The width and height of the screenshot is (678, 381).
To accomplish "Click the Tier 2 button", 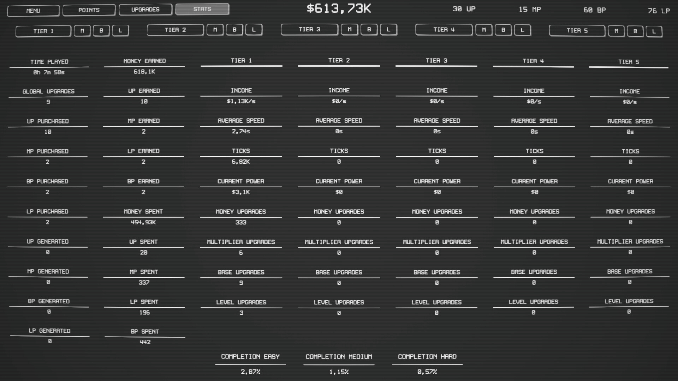I will pos(175,30).
